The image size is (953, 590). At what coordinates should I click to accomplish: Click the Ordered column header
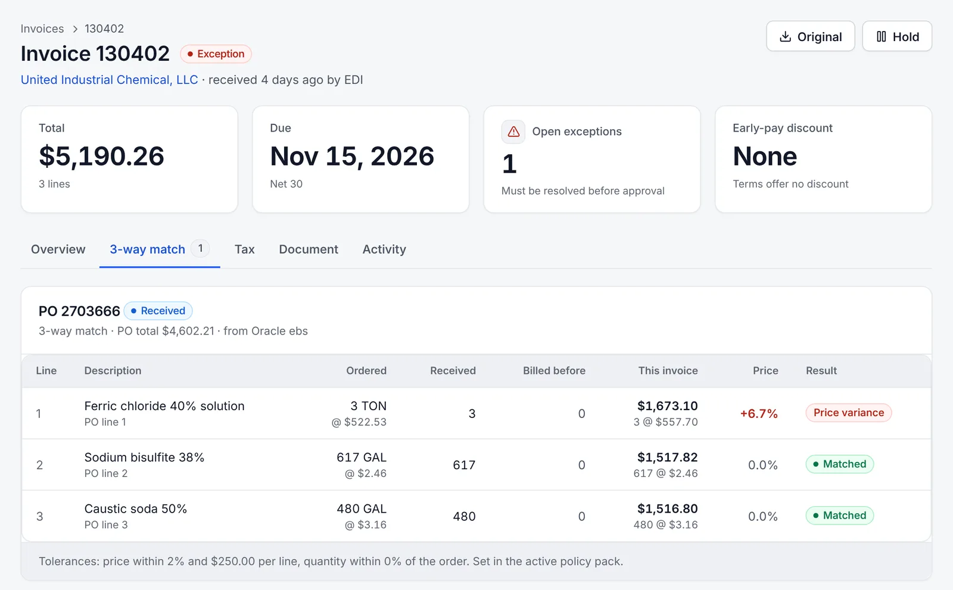366,371
